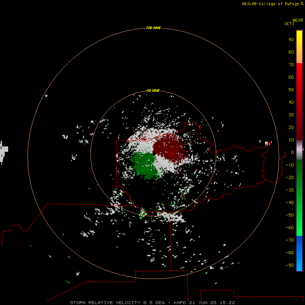305x305 pixels.
Task: Click the [KT] units label
Action: [x=289, y=23]
